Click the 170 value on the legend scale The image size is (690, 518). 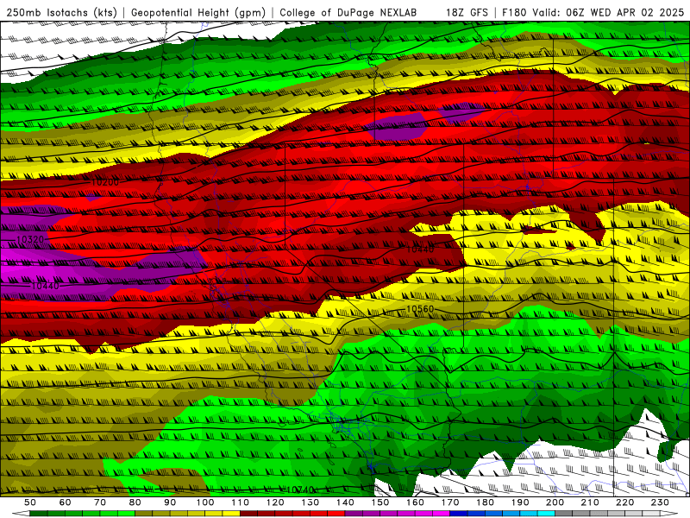[449, 502]
